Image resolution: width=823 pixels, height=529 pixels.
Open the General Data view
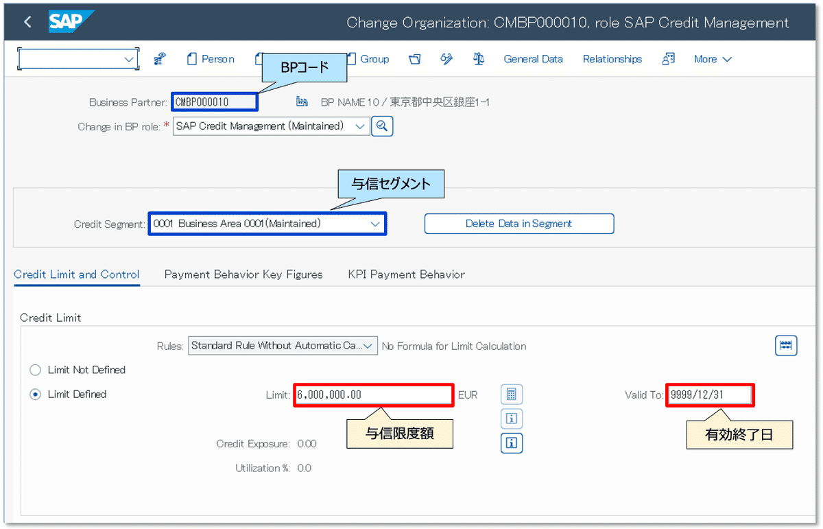coord(533,59)
